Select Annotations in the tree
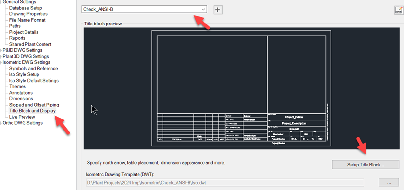 click(21, 93)
